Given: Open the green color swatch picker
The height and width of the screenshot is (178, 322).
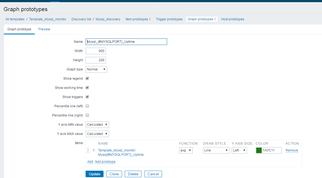Looking at the screenshot, I should pyautogui.click(x=259, y=150).
